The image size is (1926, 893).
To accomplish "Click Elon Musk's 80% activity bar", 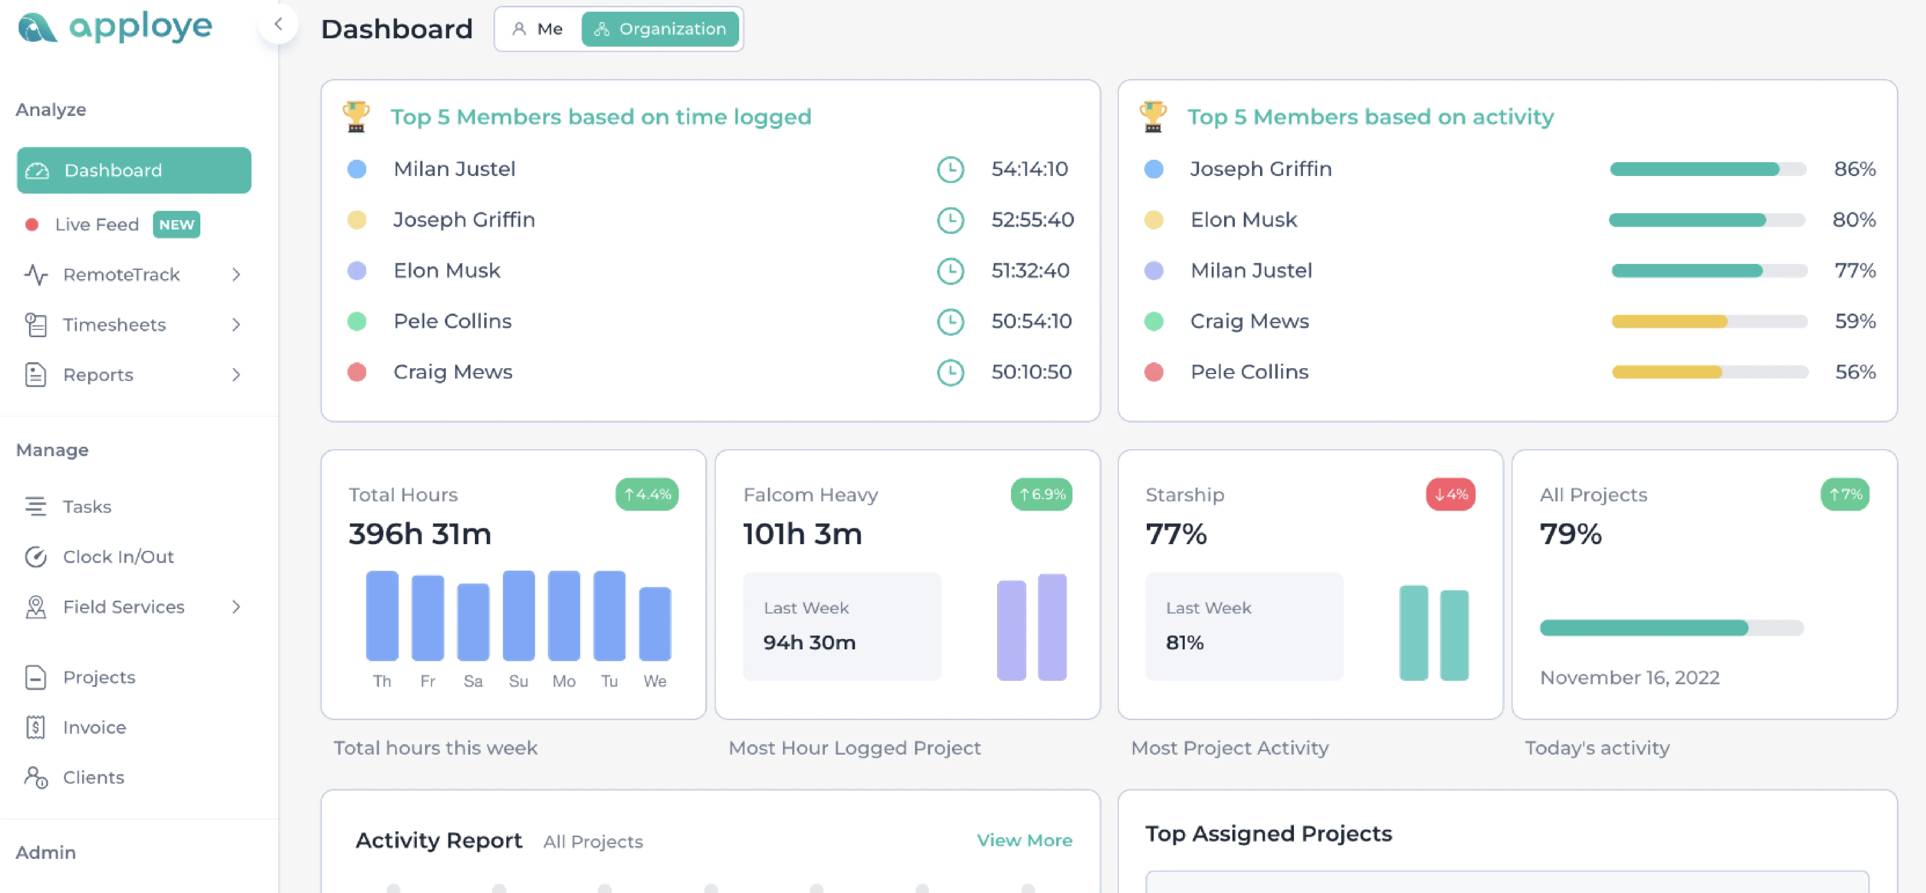I will (x=1708, y=220).
